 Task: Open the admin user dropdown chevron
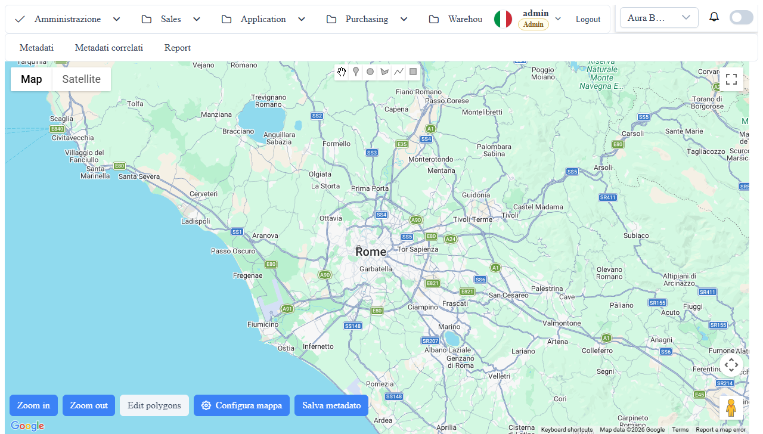558,19
